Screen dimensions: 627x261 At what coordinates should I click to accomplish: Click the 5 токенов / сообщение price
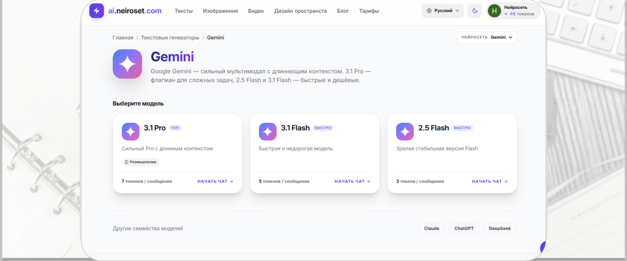point(284,181)
